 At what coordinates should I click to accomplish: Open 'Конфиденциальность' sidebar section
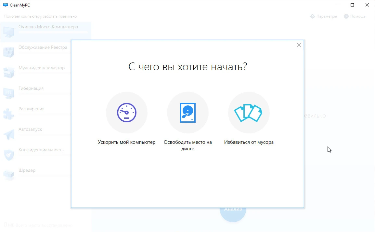coord(36,155)
